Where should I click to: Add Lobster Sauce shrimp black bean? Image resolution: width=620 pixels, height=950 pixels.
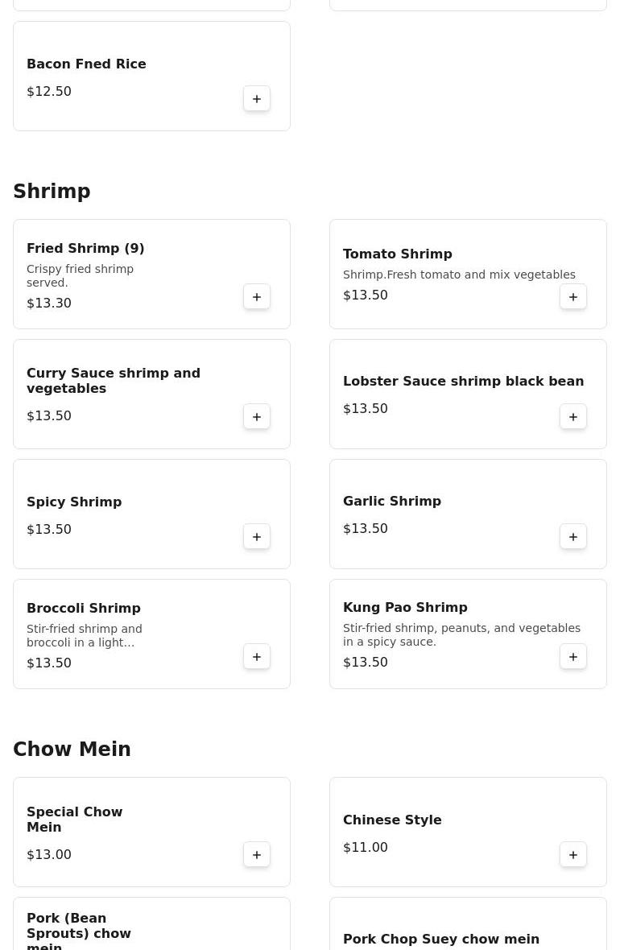coord(573,417)
